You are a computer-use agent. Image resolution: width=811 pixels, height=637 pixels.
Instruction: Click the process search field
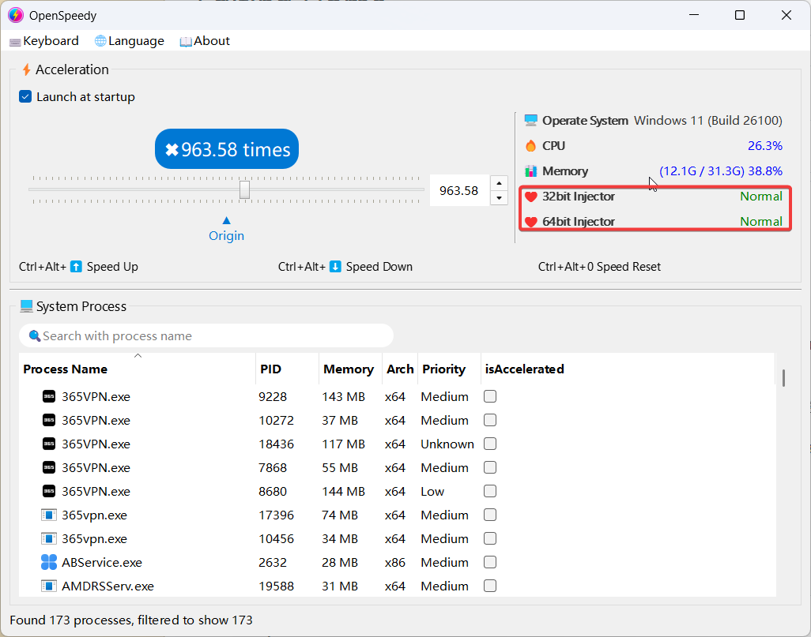point(206,335)
